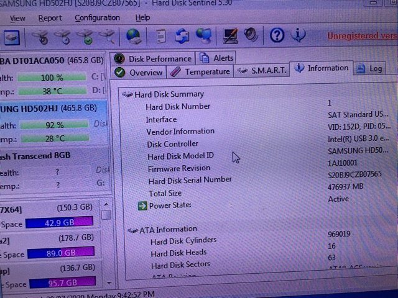Open help via the question mark icon
398x298 pixels.
(277, 35)
